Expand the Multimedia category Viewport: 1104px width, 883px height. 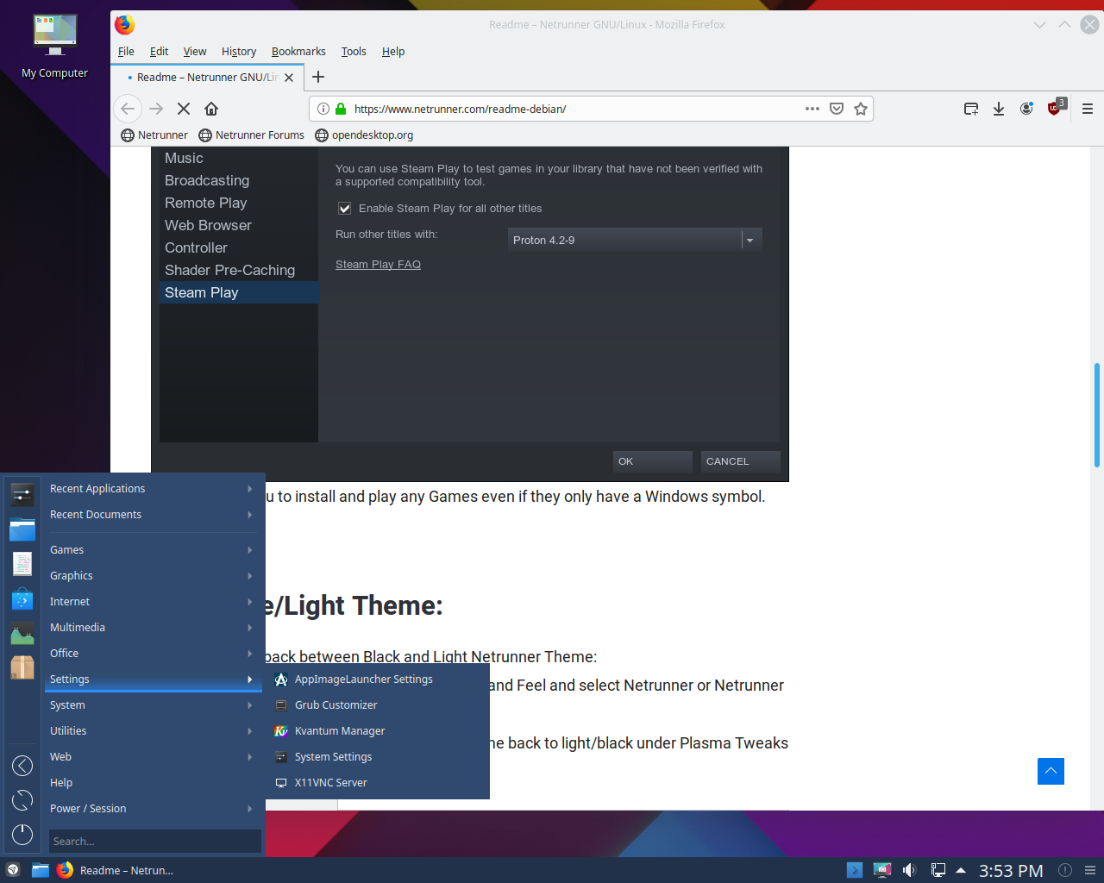click(153, 627)
